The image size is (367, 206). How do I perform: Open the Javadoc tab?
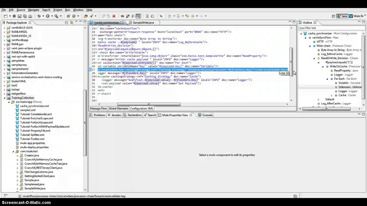114,115
